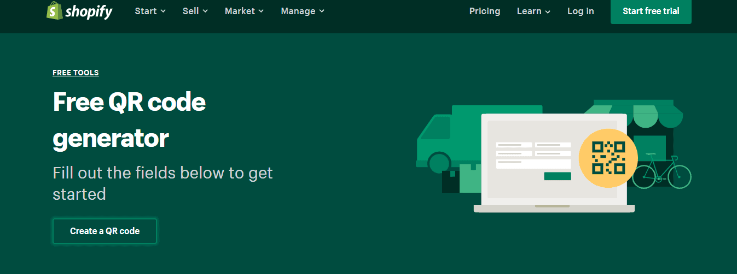Click the laptop illustration screen

point(554,159)
